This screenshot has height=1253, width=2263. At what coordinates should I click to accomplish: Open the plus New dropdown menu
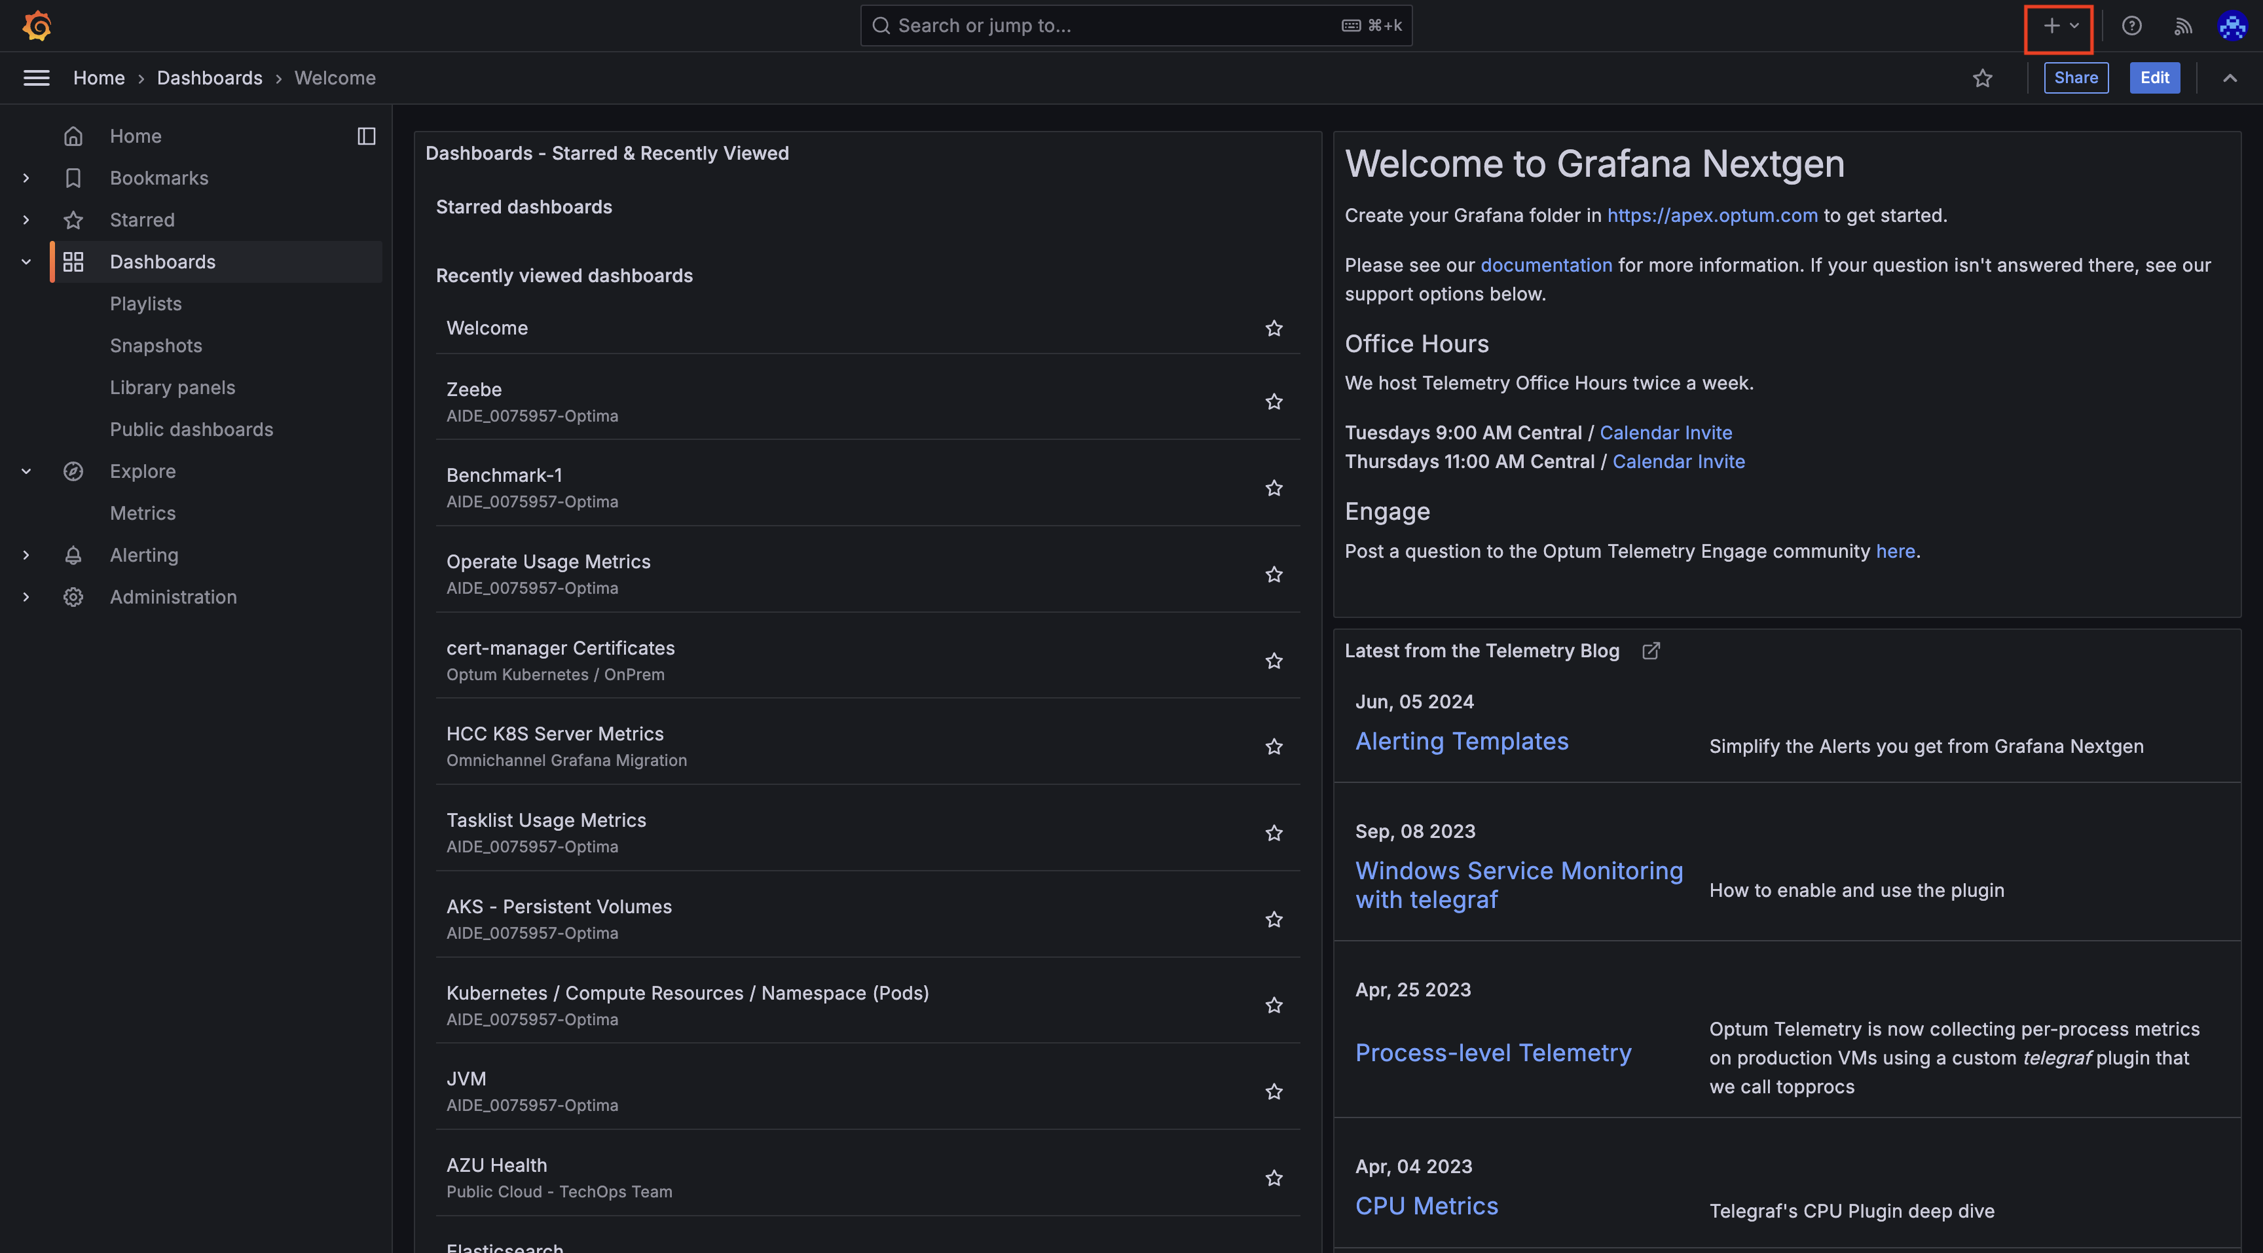(x=2059, y=26)
